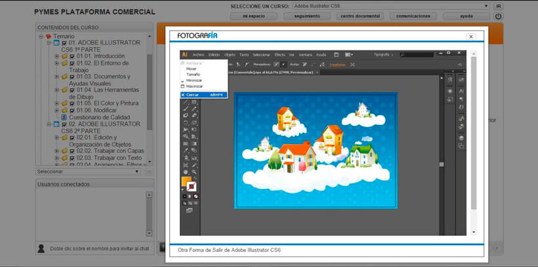538x267 pixels.
Task: Expand the 02.03. Trabajar con Texto node
Action: coord(56,158)
